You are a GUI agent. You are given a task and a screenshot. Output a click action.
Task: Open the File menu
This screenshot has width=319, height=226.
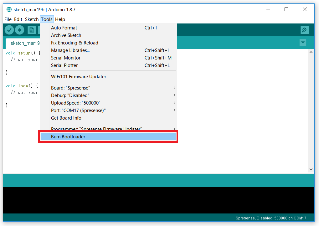click(x=8, y=19)
